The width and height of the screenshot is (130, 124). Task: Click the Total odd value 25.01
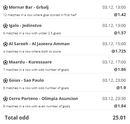coord(119,118)
